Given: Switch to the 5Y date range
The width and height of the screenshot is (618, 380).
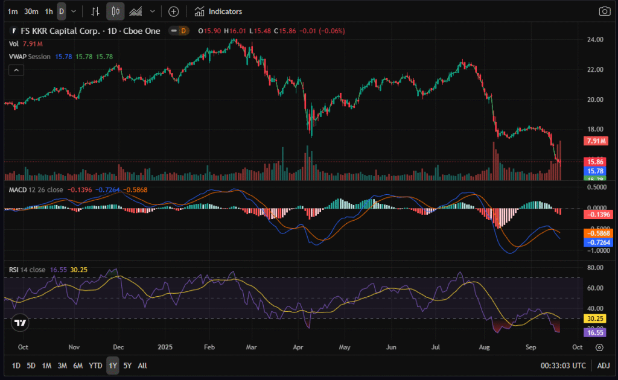Looking at the screenshot, I should [x=127, y=366].
